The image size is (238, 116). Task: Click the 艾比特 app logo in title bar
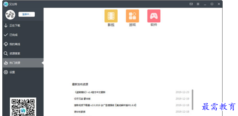tap(6, 4)
